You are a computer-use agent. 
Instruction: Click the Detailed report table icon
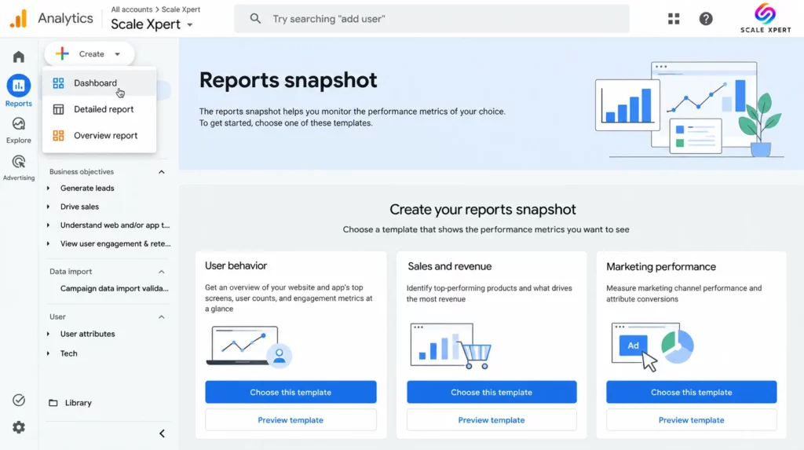tap(58, 109)
